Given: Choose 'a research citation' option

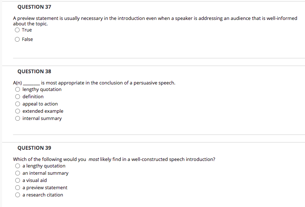Looking at the screenshot, I should 17,195.
